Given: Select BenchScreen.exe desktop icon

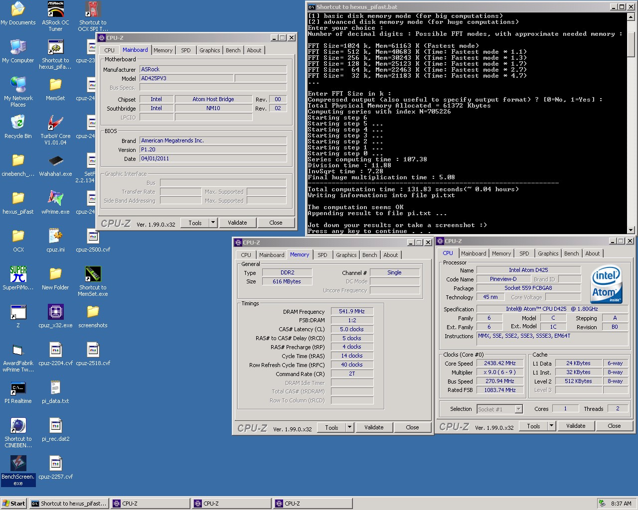Looking at the screenshot, I should 18,471.
